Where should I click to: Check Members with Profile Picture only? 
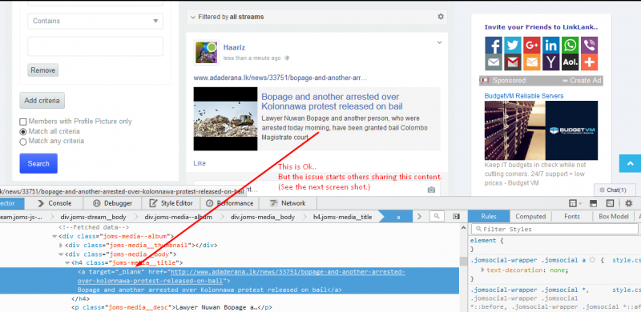click(23, 122)
